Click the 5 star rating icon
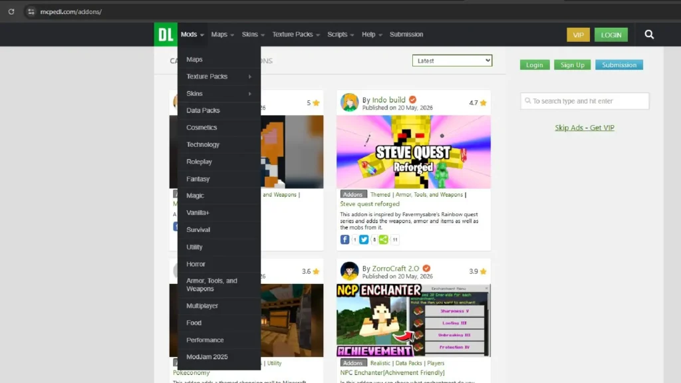This screenshot has width=681, height=383. (x=316, y=103)
